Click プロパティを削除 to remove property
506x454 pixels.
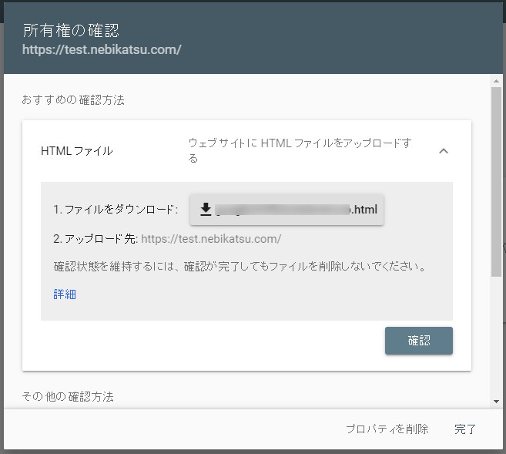click(386, 429)
